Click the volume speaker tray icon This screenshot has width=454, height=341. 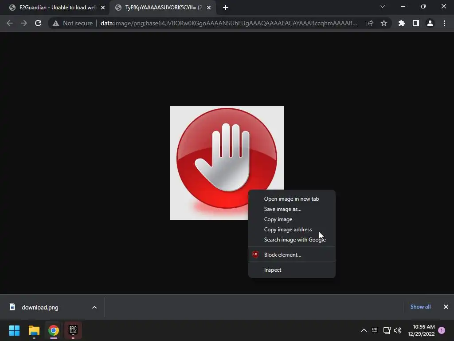coord(398,330)
